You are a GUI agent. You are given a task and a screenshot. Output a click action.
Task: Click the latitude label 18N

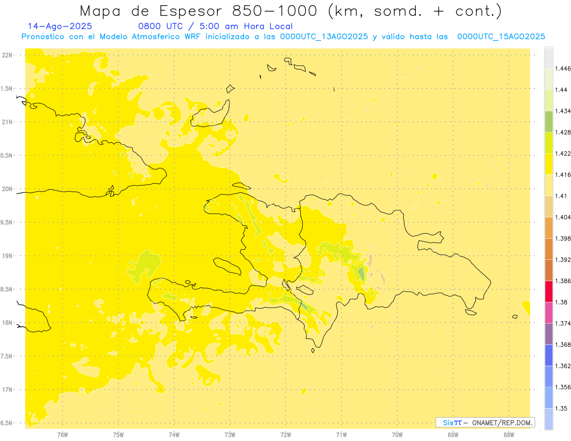pos(7,323)
